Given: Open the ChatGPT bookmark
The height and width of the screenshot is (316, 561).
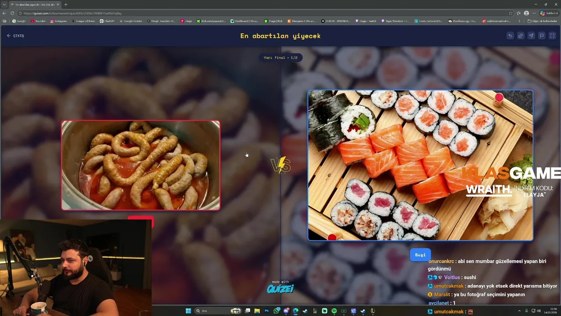Looking at the screenshot, I should [x=107, y=21].
